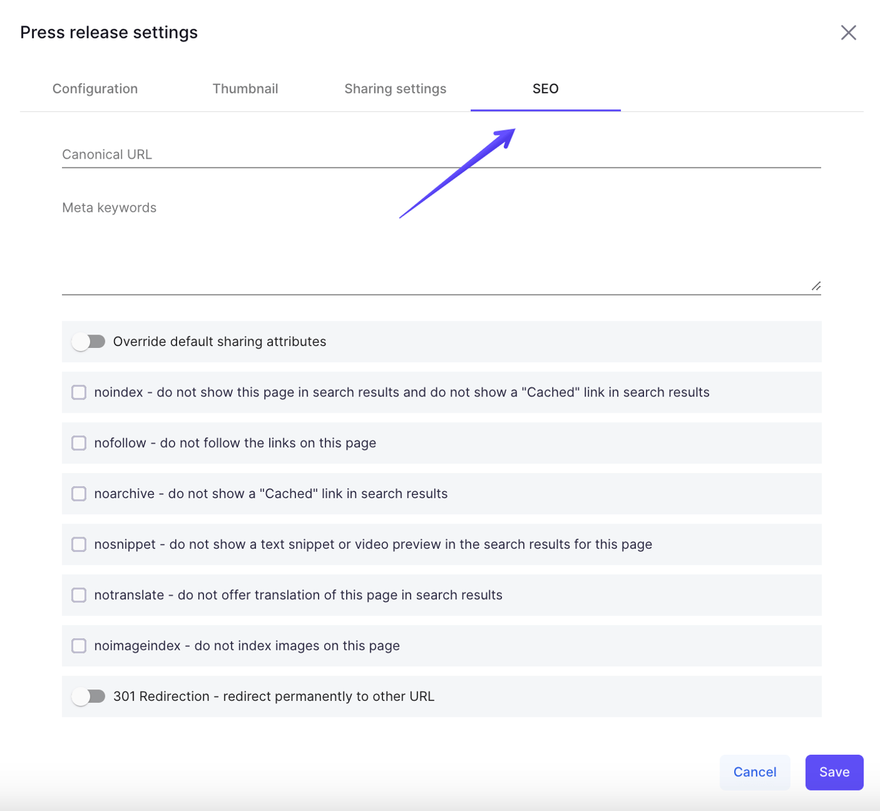The width and height of the screenshot is (880, 811).
Task: Click the textarea resize handle
Action: (x=815, y=286)
